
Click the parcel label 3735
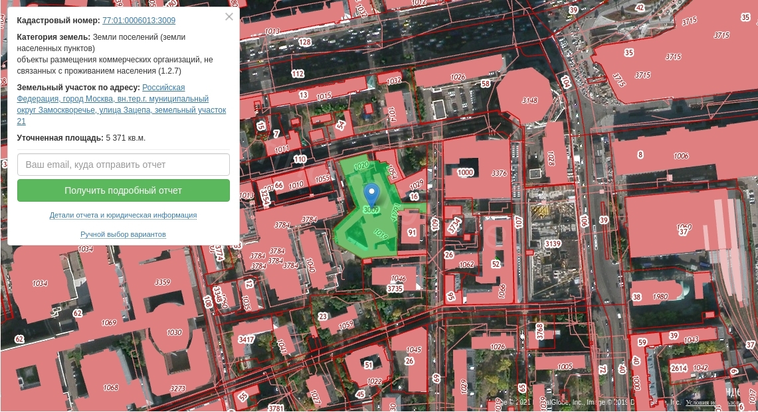(x=395, y=289)
